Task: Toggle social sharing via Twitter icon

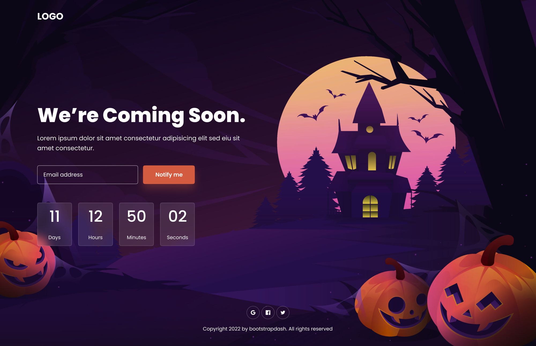Action: click(x=282, y=313)
